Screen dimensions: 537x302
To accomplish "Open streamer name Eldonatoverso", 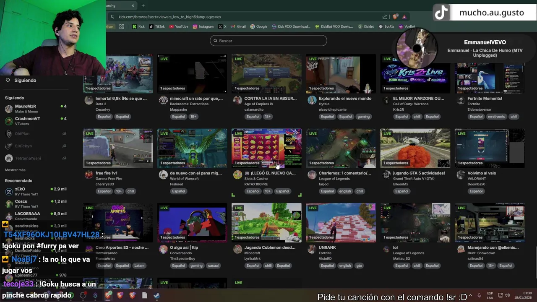I will (479, 109).
